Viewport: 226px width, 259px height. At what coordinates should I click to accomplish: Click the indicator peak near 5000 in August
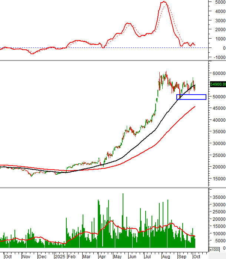(x=164, y=2)
